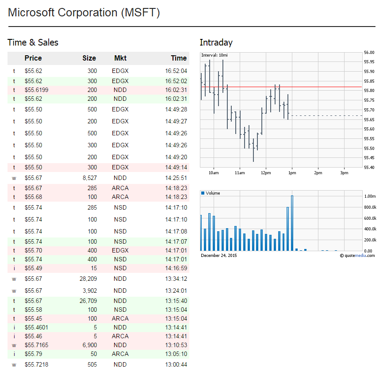The image size is (383, 375).
Task: Click the $55.7218 price at 13:00:44
Action: (36, 364)
